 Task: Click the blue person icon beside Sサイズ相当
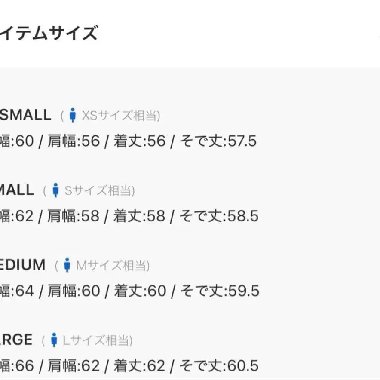coord(55,190)
